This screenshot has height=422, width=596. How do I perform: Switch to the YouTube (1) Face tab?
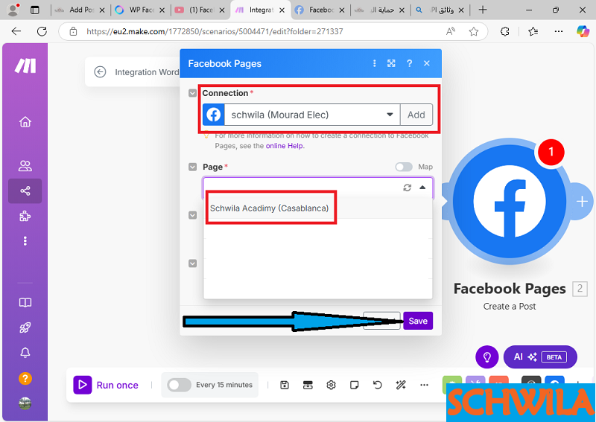tap(200, 10)
